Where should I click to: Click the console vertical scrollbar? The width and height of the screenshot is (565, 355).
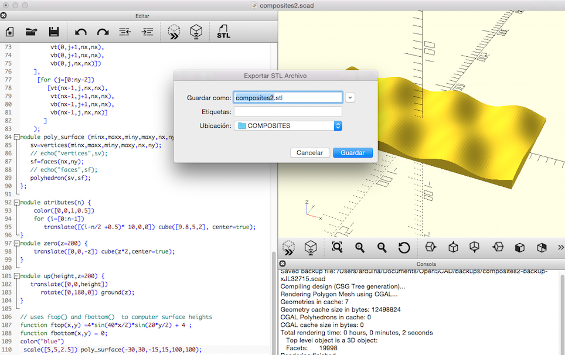click(x=563, y=312)
